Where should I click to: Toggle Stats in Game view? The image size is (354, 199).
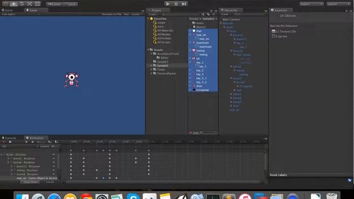pos(127,14)
